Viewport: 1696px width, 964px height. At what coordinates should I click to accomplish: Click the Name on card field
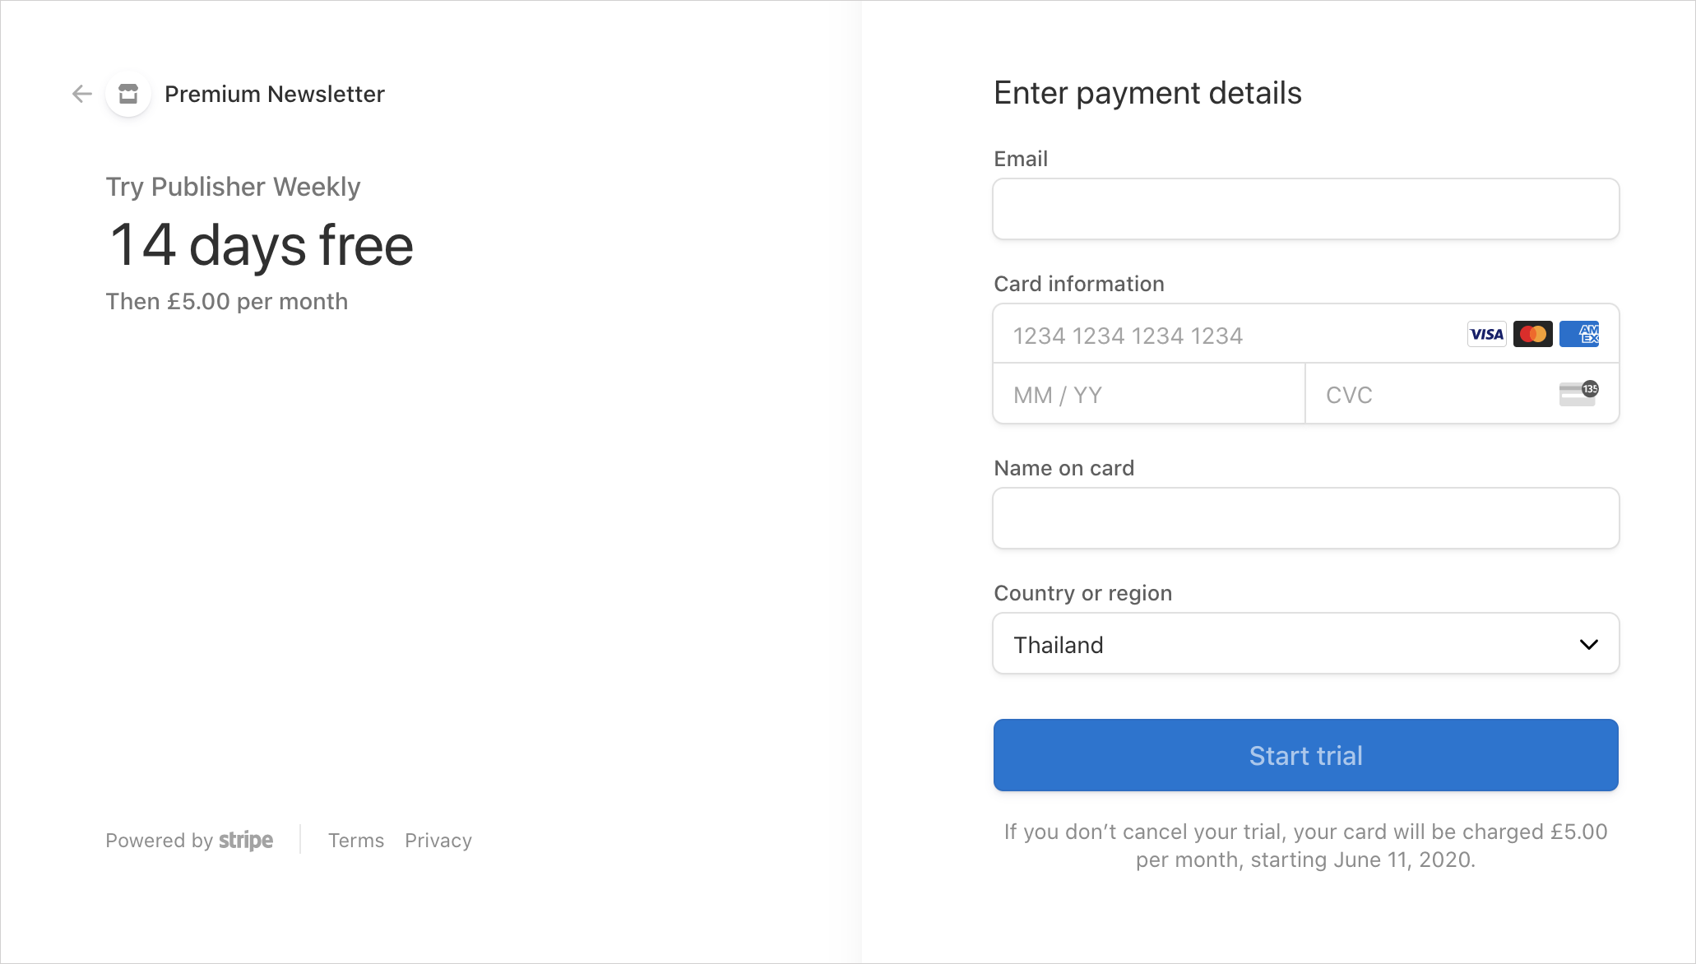pos(1304,518)
